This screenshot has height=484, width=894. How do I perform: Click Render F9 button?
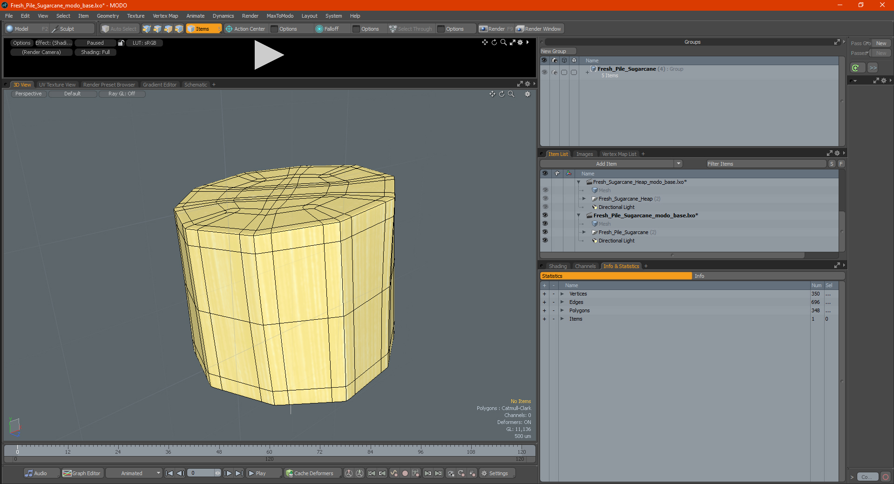(496, 29)
